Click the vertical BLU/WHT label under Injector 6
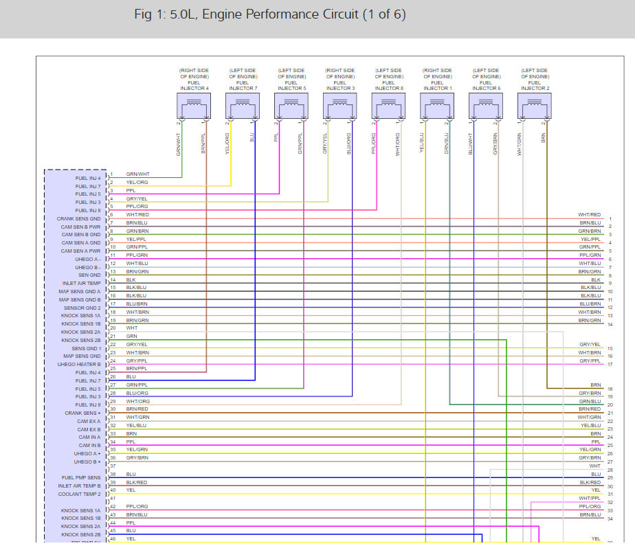Image resolution: width=635 pixels, height=559 pixels. [470, 144]
